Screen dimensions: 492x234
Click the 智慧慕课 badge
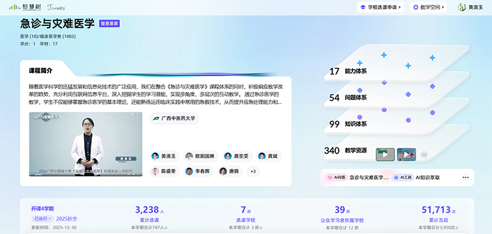(109, 23)
